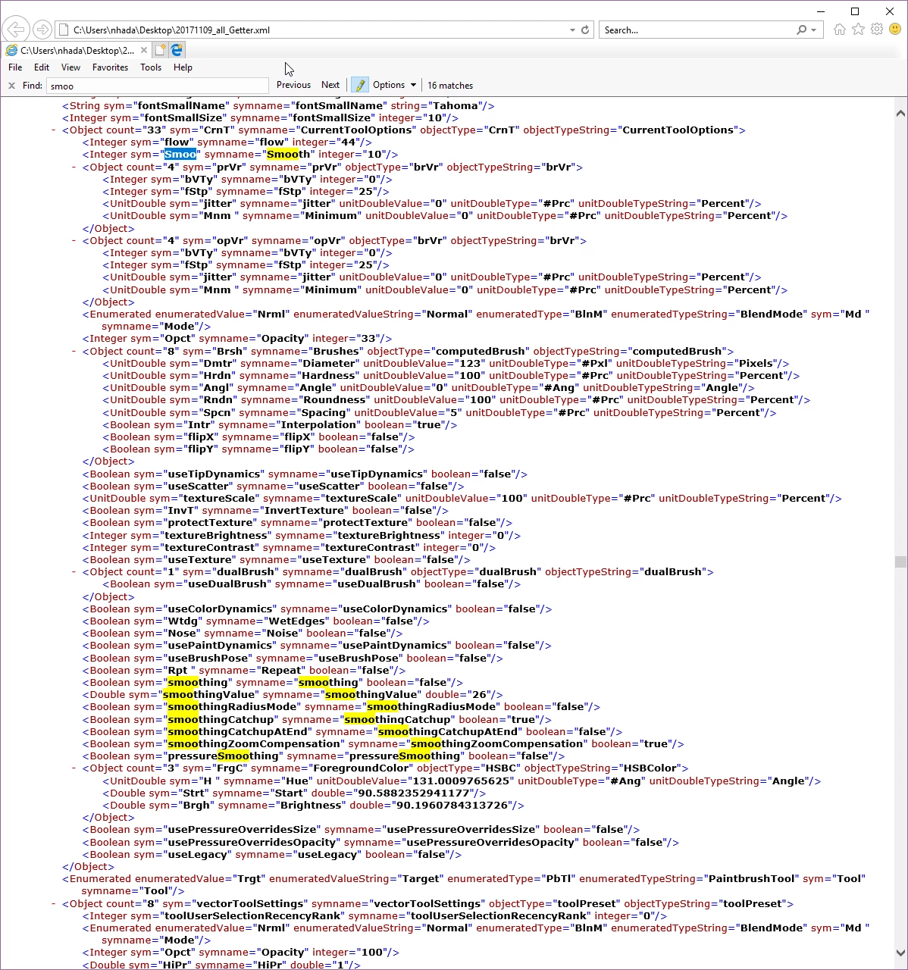Click the "WetEdges" symname text
This screenshot has width=908, height=970.
pos(297,621)
